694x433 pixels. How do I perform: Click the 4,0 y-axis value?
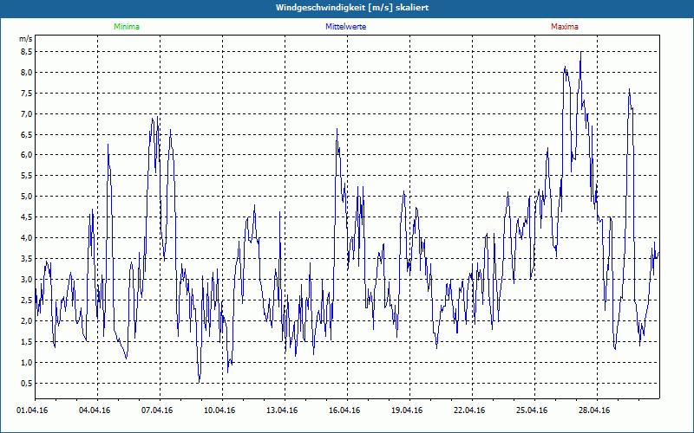[27, 238]
